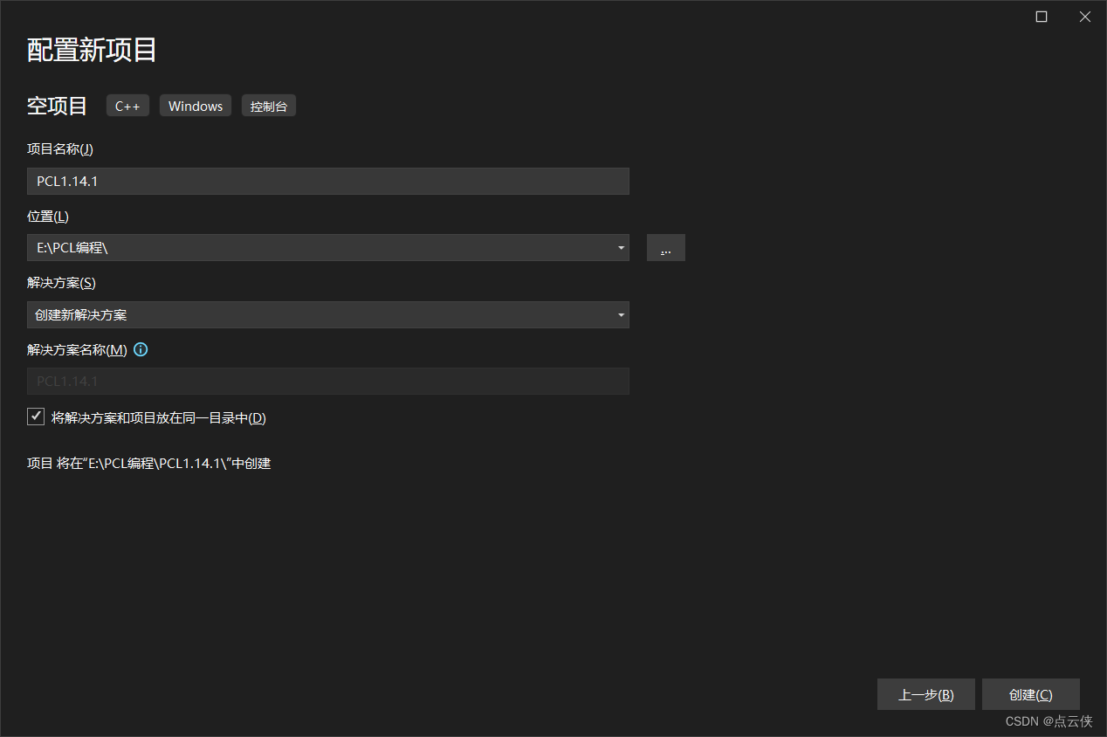The image size is (1107, 737).
Task: Maximize the dialog window
Action: [x=1042, y=17]
